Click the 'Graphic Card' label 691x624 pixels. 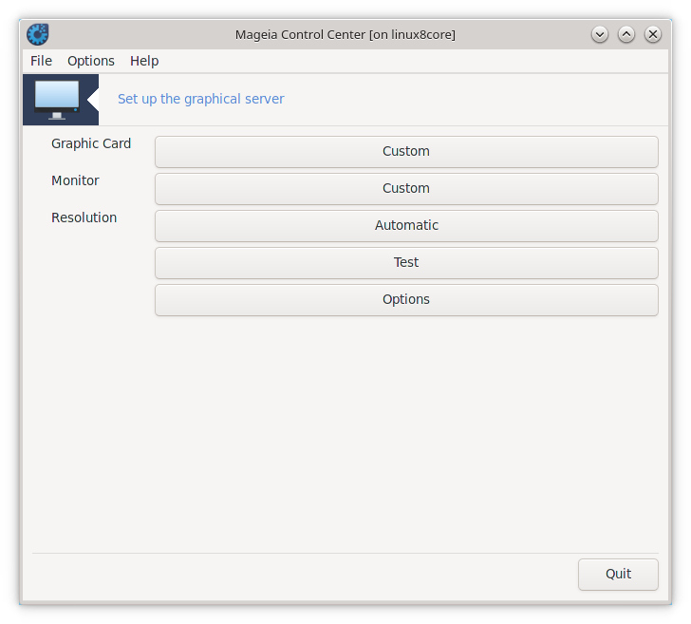click(91, 143)
